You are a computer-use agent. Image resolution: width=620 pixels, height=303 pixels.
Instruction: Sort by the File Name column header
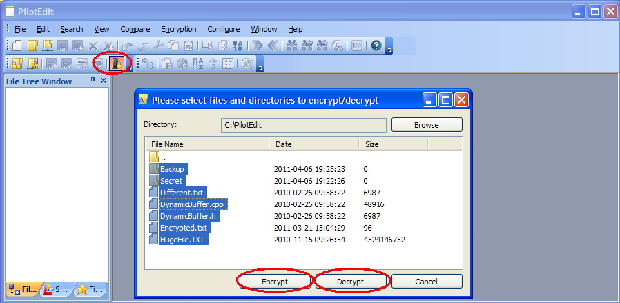pyautogui.click(x=207, y=144)
